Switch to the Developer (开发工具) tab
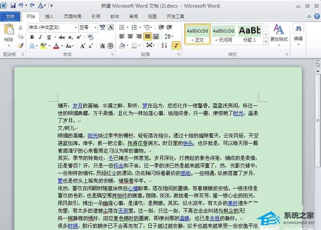321x230 pixels. coord(175,16)
